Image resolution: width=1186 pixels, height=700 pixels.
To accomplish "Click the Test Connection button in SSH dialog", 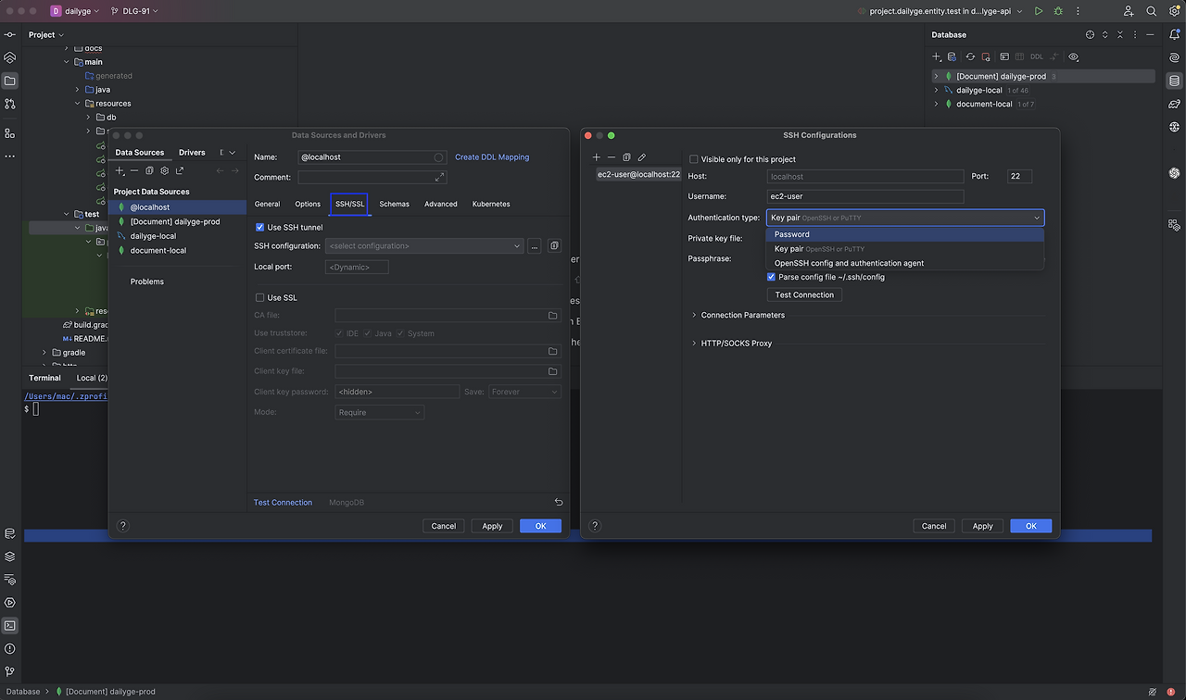I will point(804,295).
